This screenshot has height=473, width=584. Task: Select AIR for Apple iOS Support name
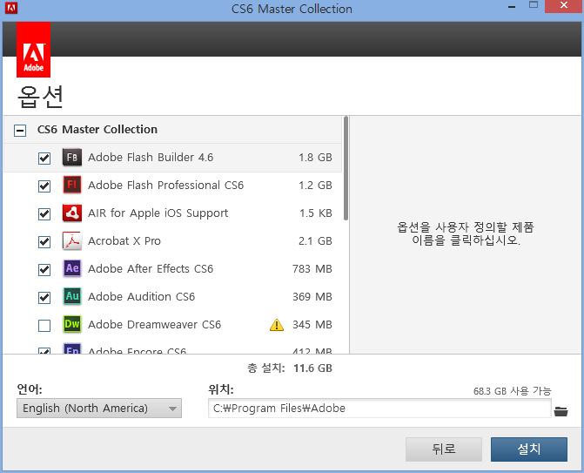tap(158, 213)
